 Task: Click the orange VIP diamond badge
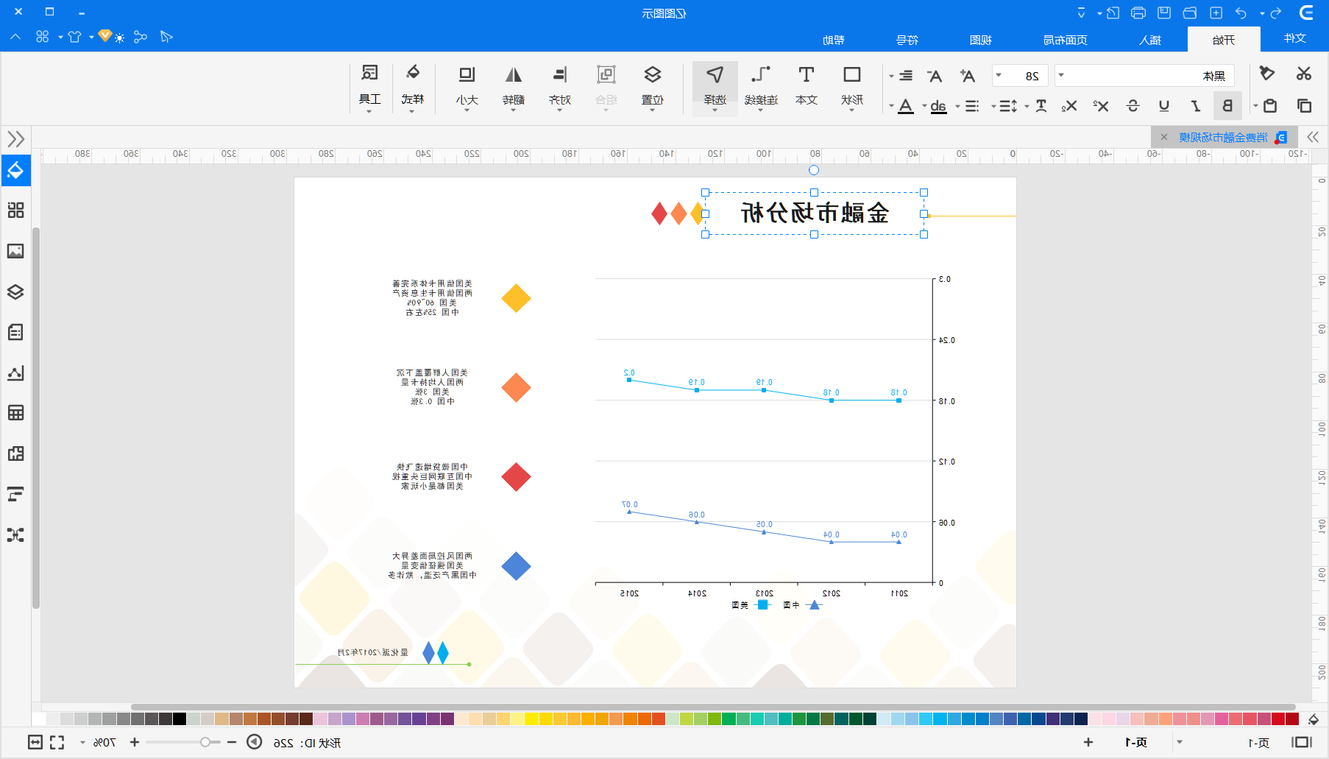click(x=105, y=35)
